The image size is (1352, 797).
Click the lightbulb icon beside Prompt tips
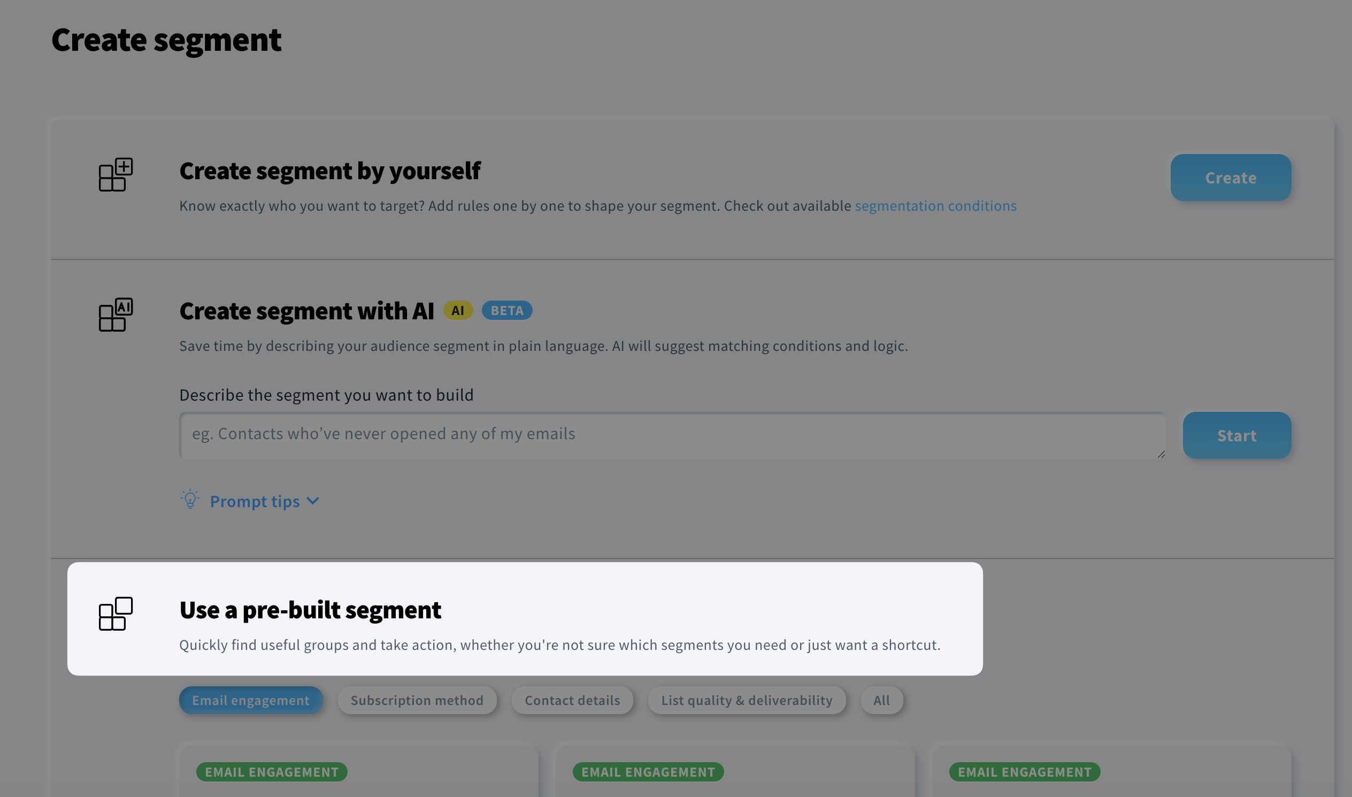click(189, 501)
